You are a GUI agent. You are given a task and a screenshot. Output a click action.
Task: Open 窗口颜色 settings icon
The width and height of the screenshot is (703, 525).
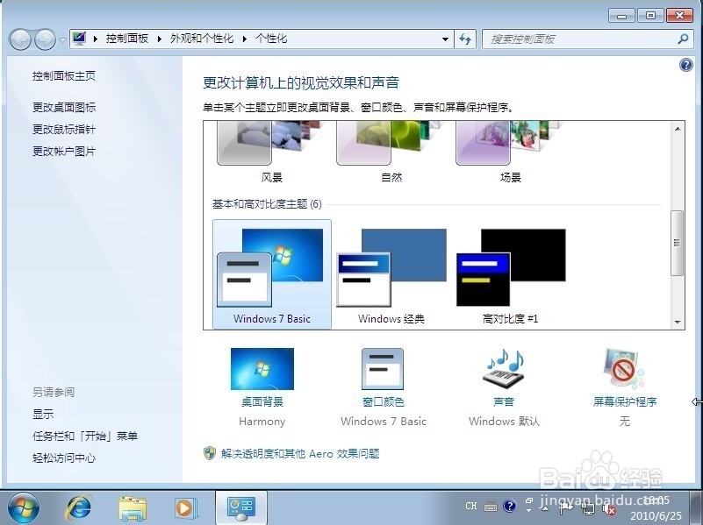coord(383,369)
